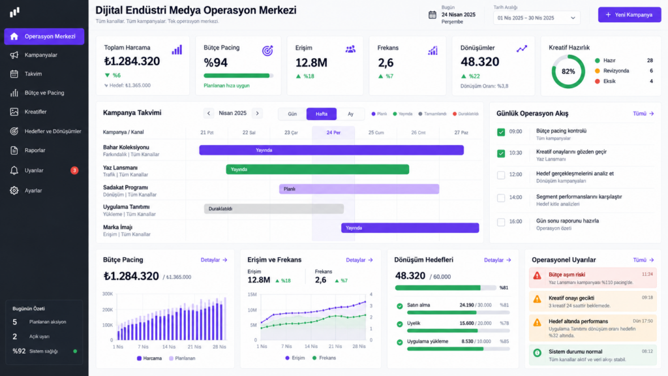This screenshot has height=376, width=668.
Task: Check the 12:00 Hedef gerçekleşmelerini analiz et task
Action: point(501,175)
